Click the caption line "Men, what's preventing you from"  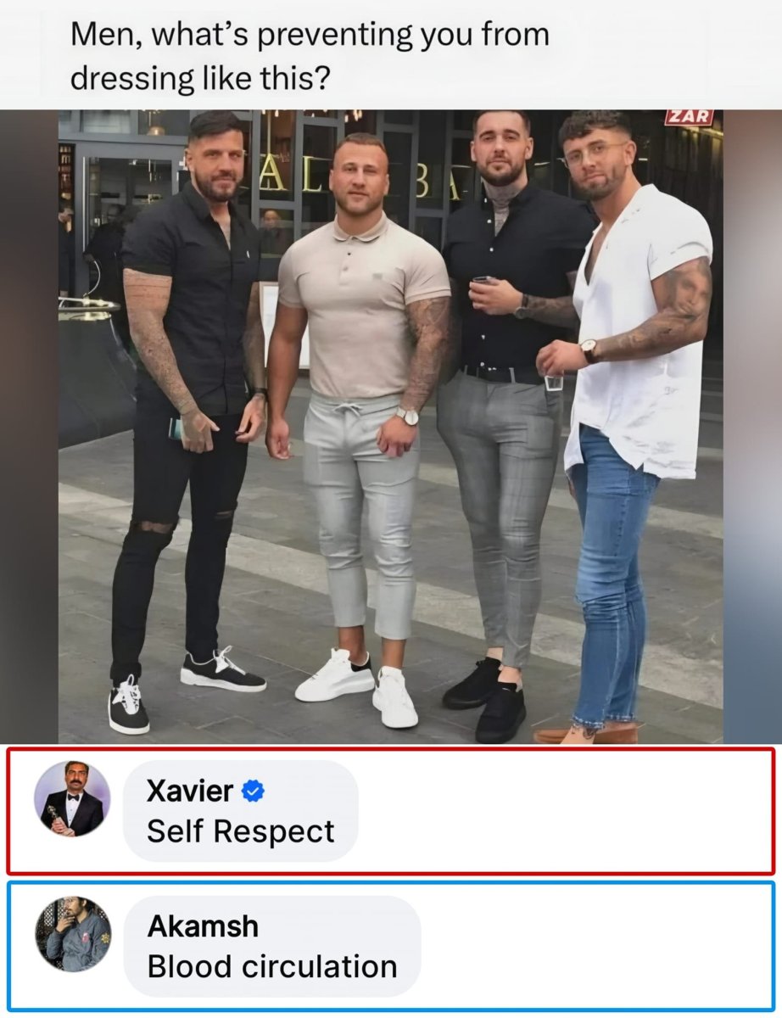310,35
